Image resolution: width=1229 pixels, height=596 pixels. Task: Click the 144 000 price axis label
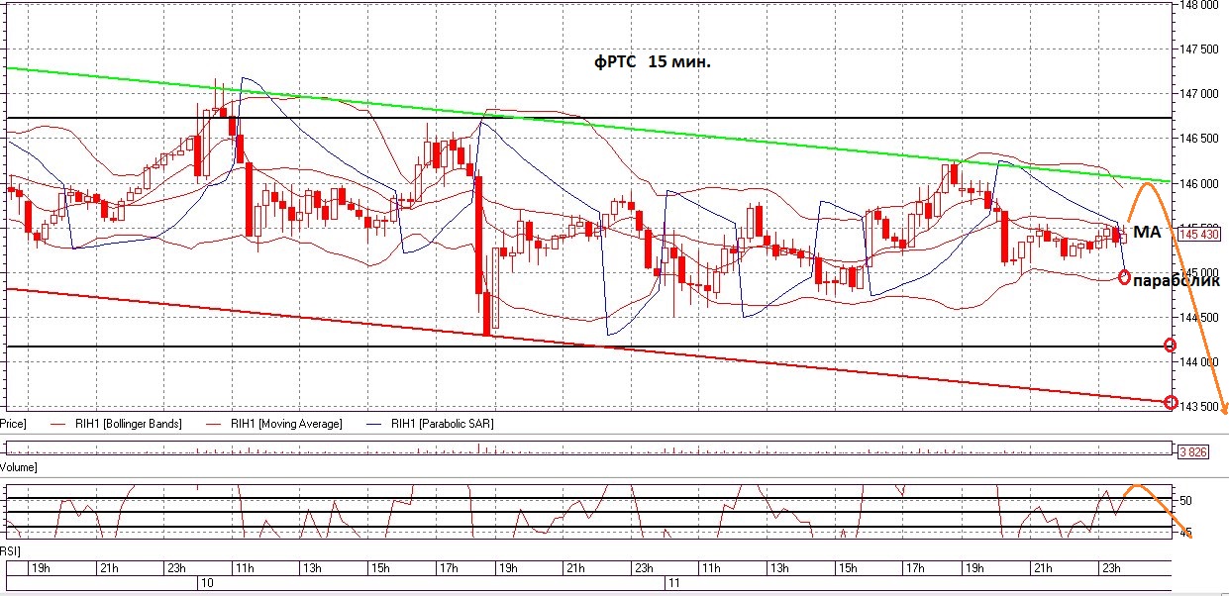[1199, 362]
